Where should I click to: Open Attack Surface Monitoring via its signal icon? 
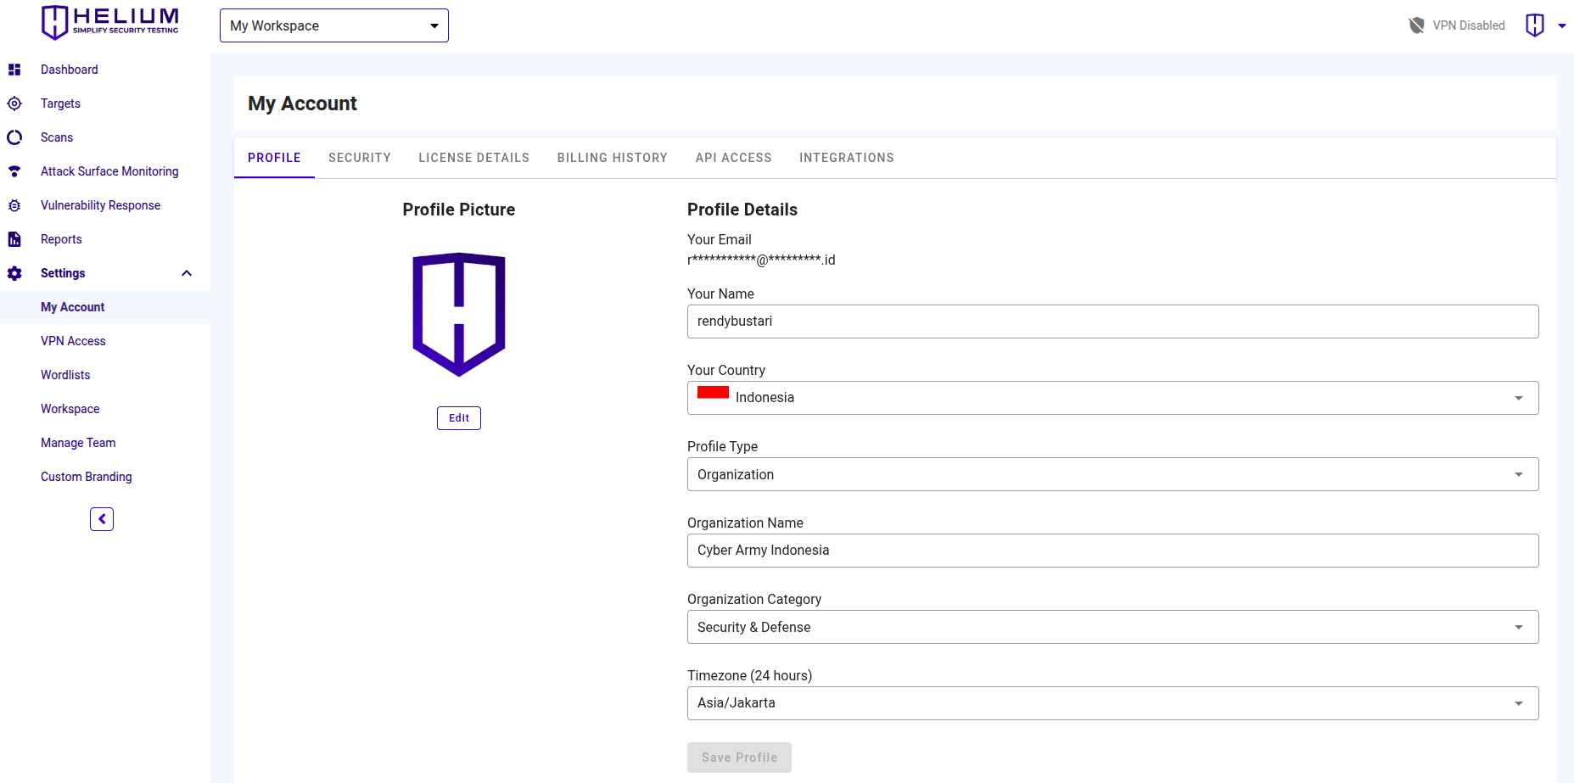coord(14,171)
